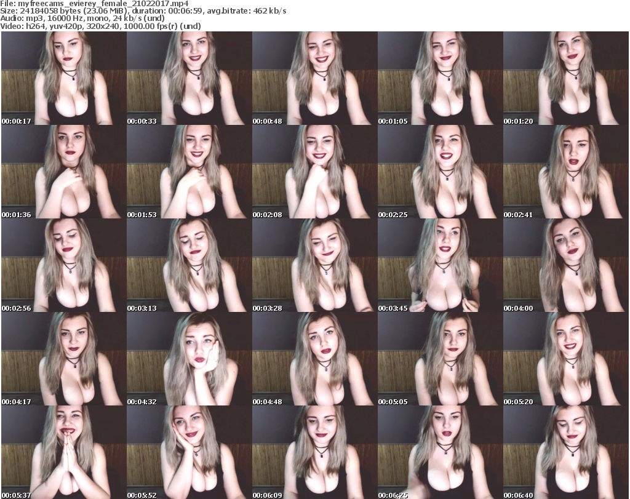630x499 pixels.
Task: Select the thumbnail stamped 00:00:33
Action: tap(189, 78)
